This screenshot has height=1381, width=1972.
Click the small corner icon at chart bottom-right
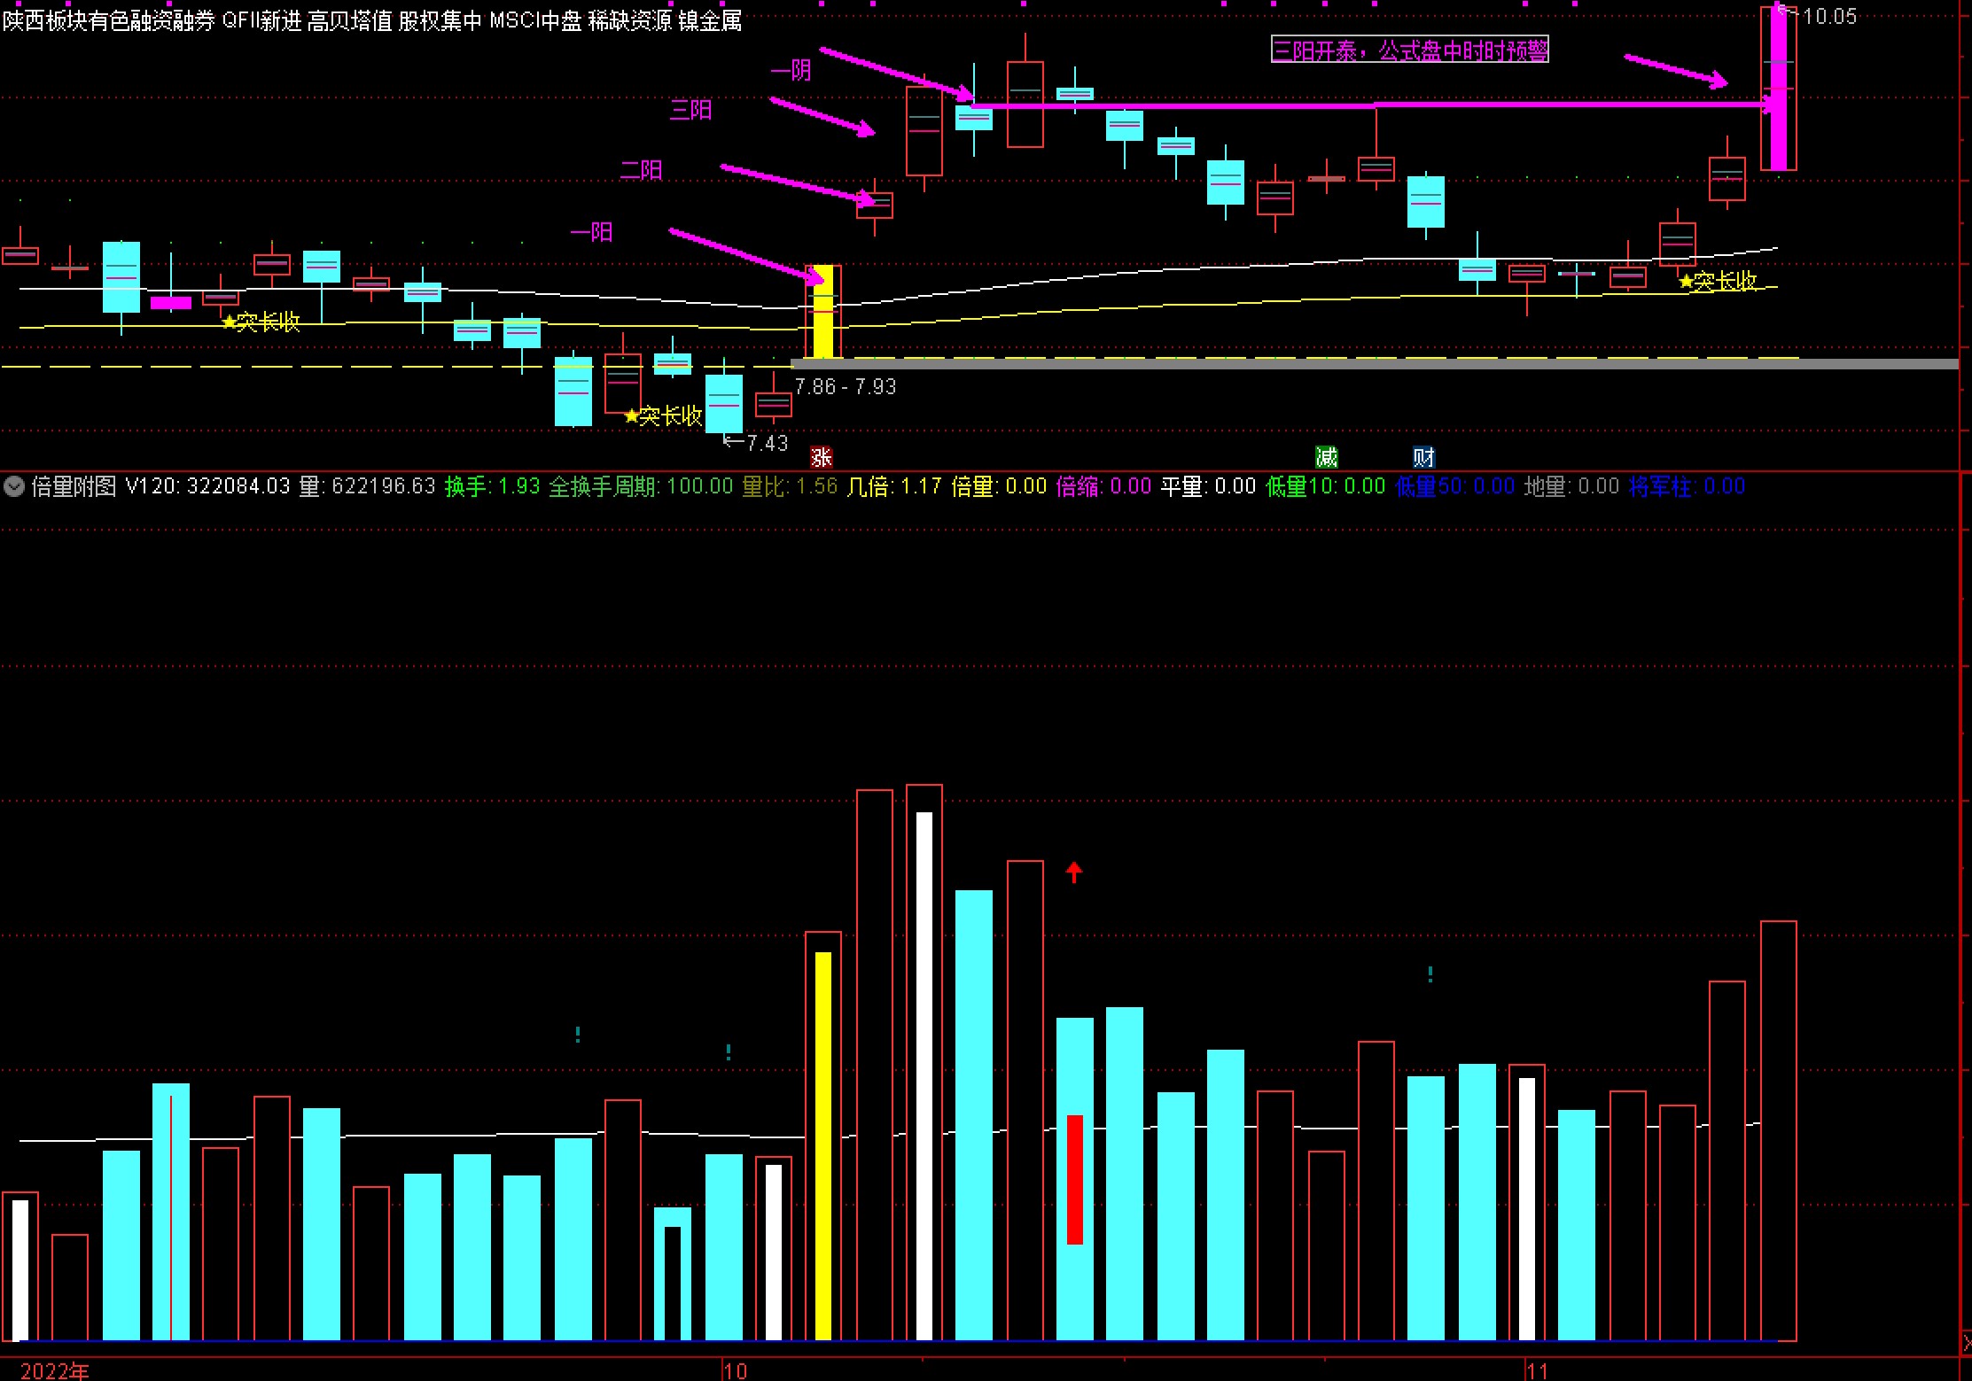tap(1965, 1344)
